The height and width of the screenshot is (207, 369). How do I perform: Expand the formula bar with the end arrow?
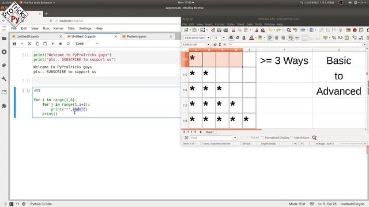click(x=364, y=44)
